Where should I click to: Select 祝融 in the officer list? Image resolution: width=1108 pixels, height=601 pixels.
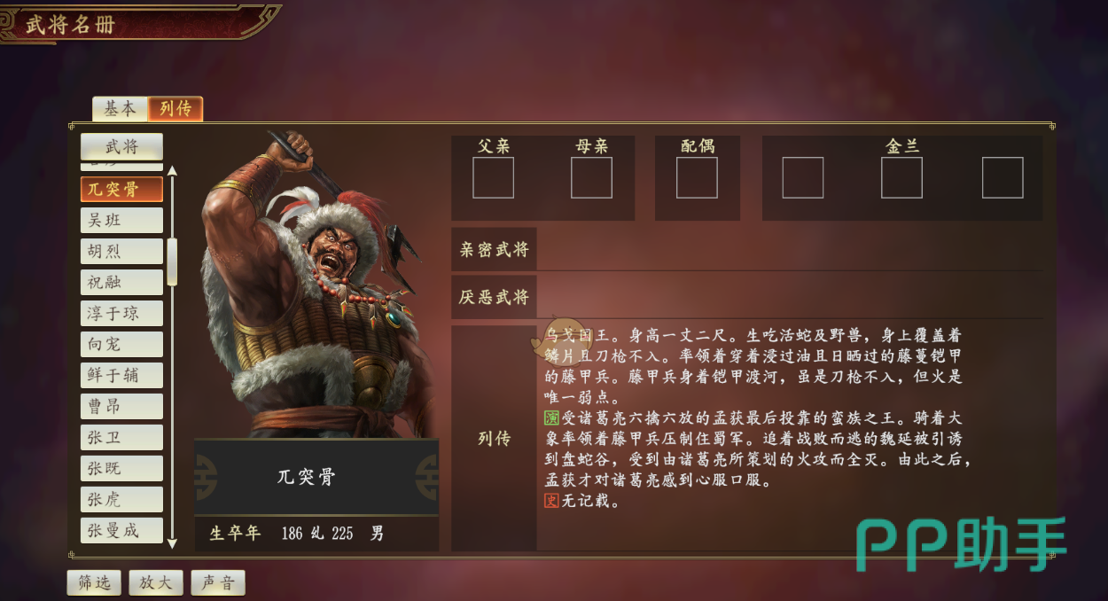click(x=121, y=282)
